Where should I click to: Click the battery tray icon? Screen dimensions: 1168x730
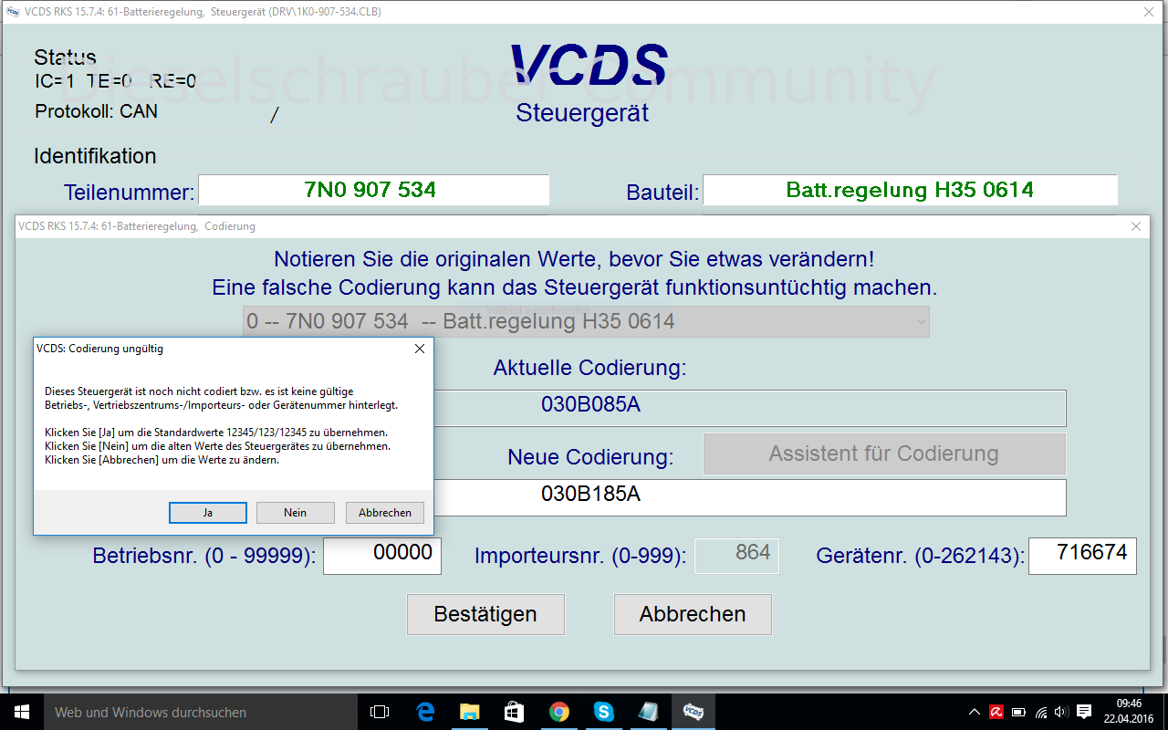[x=1018, y=712]
